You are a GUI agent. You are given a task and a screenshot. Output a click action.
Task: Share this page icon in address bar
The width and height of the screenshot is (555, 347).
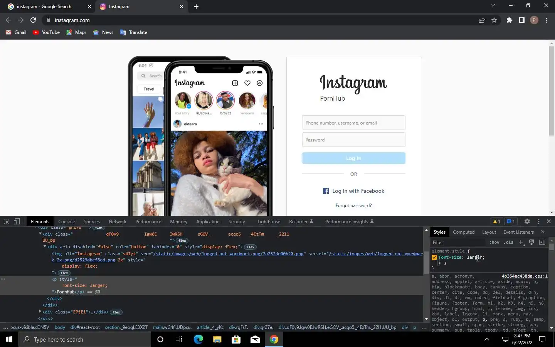(x=482, y=20)
